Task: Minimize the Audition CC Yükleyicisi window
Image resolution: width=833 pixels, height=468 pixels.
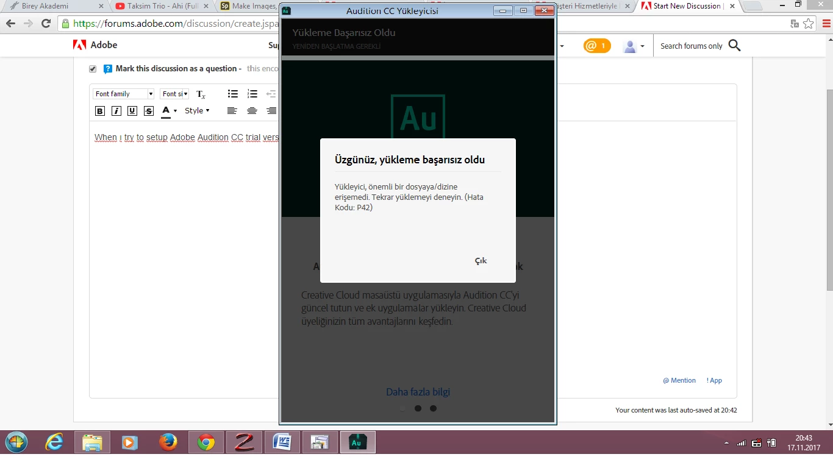Action: [503, 10]
